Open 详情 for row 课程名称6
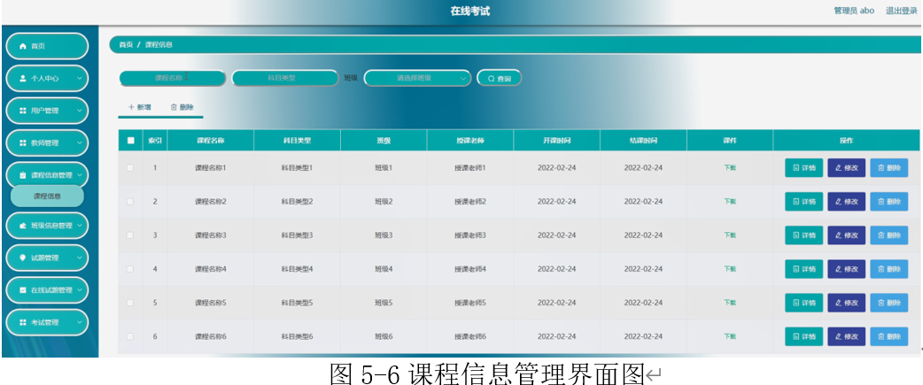 point(803,336)
